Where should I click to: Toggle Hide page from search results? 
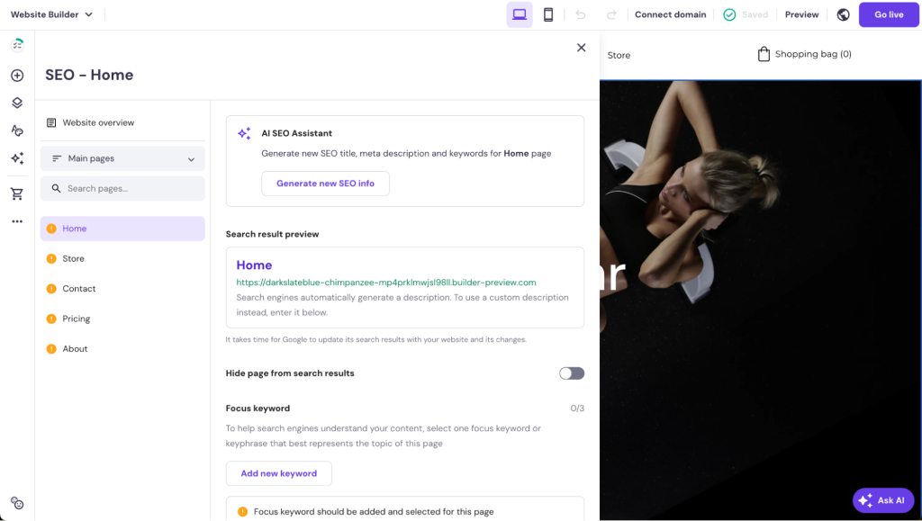[572, 373]
